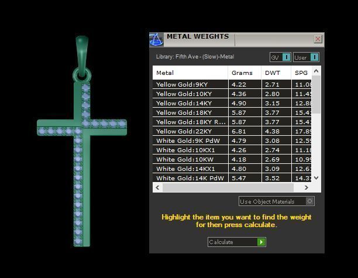Close the Metal Weights panel

[318, 39]
